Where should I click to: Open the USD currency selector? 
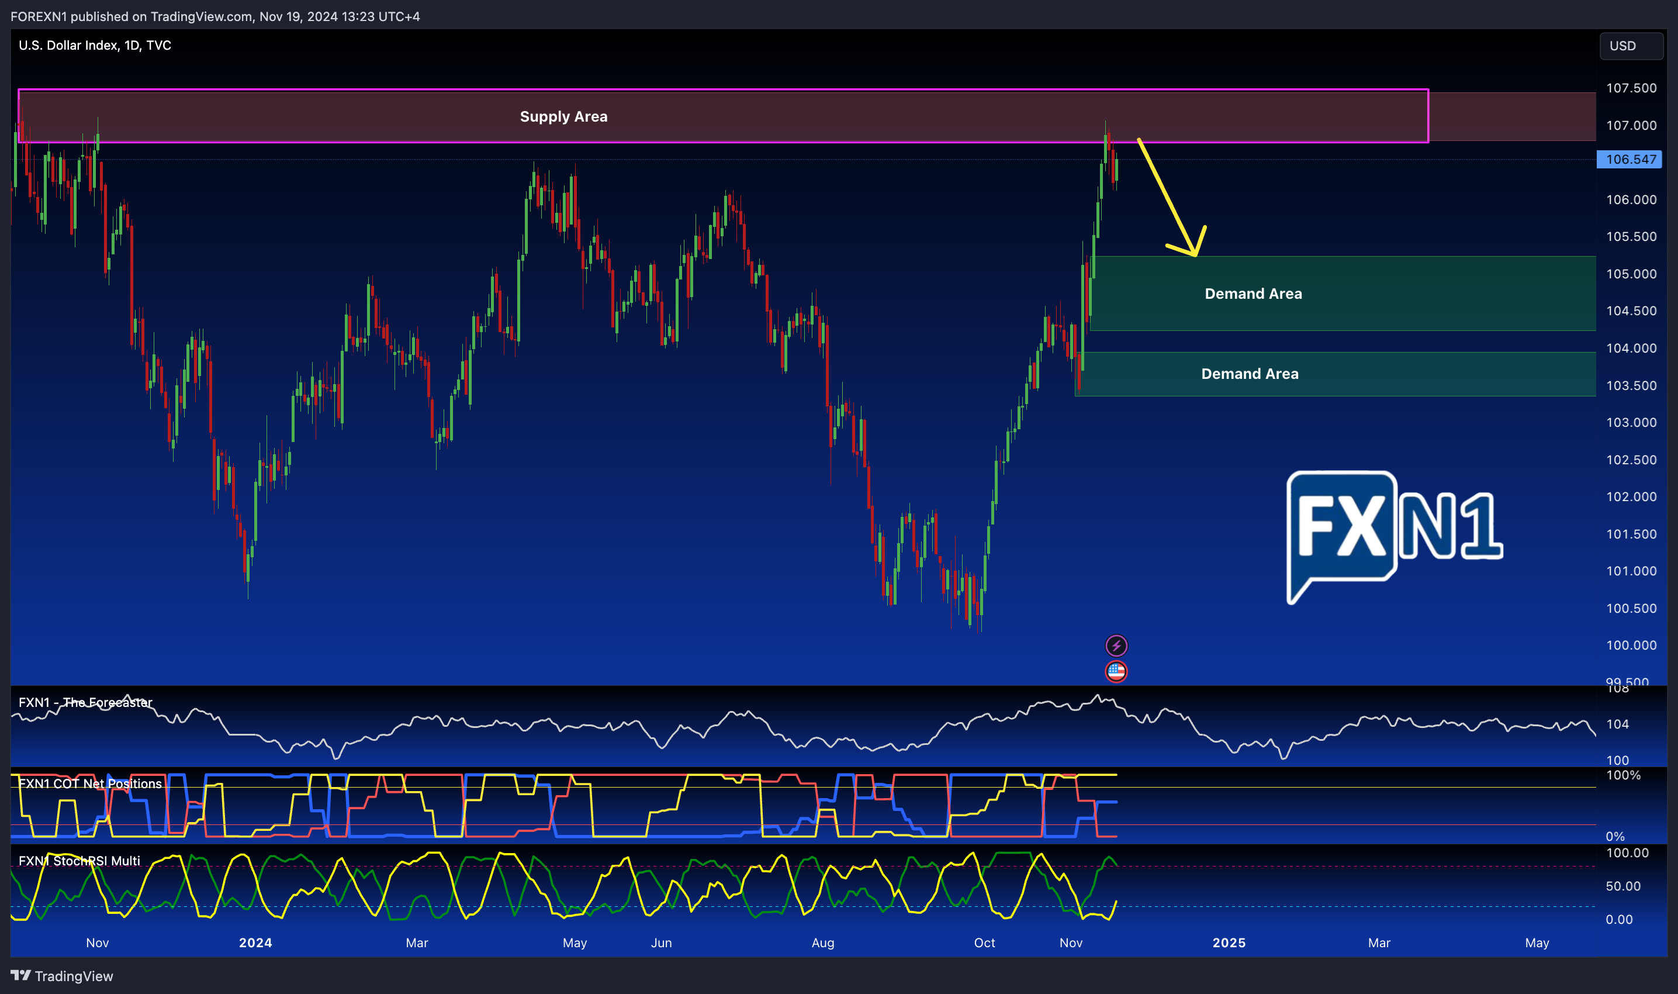pos(1631,46)
